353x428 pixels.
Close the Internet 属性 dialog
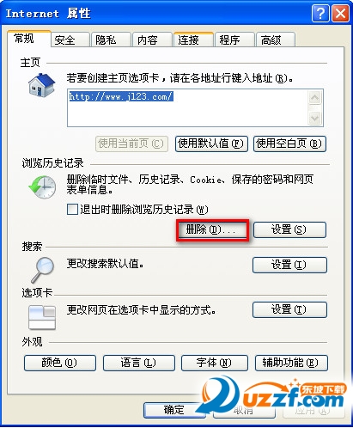pos(340,13)
